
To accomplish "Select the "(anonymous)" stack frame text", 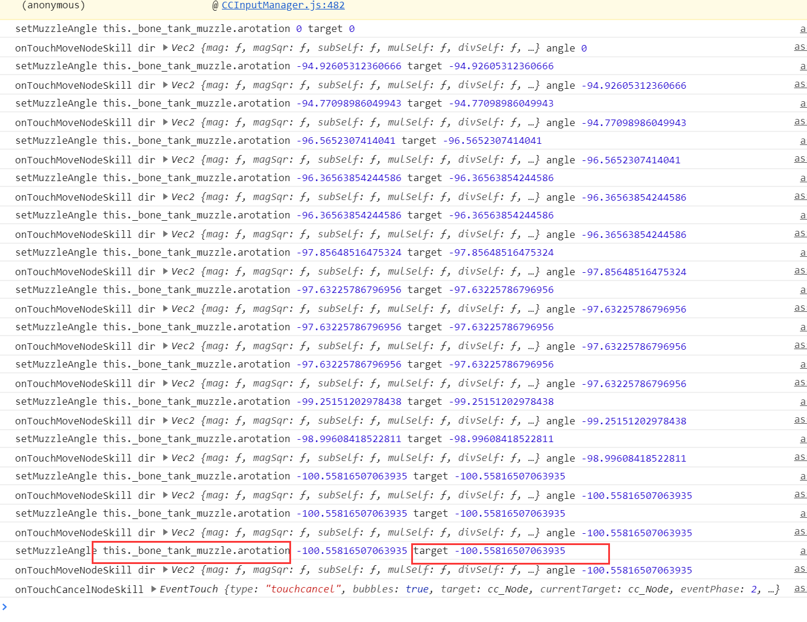I will pos(53,5).
